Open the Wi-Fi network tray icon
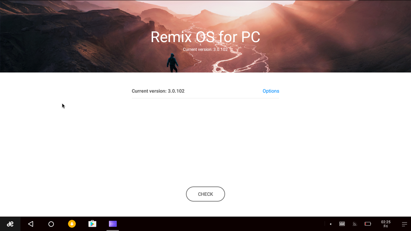The width and height of the screenshot is (411, 231). (355, 224)
